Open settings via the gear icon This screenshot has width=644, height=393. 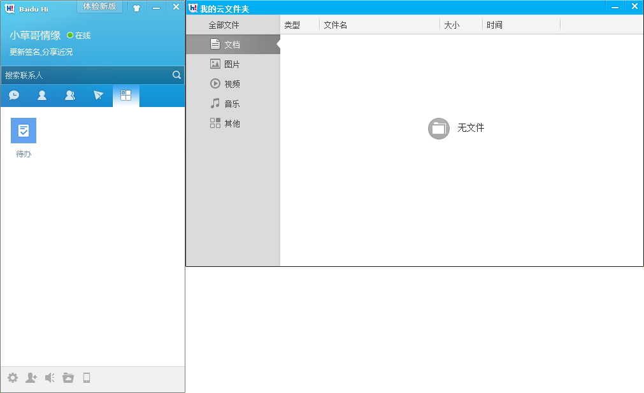(x=12, y=377)
